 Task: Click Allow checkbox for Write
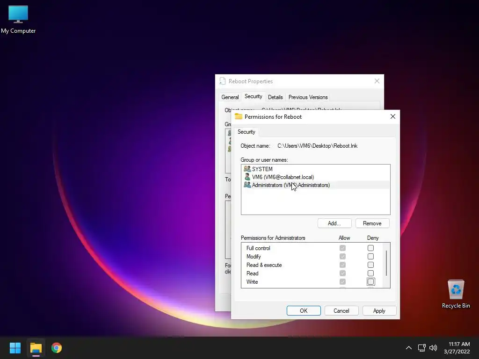(342, 281)
